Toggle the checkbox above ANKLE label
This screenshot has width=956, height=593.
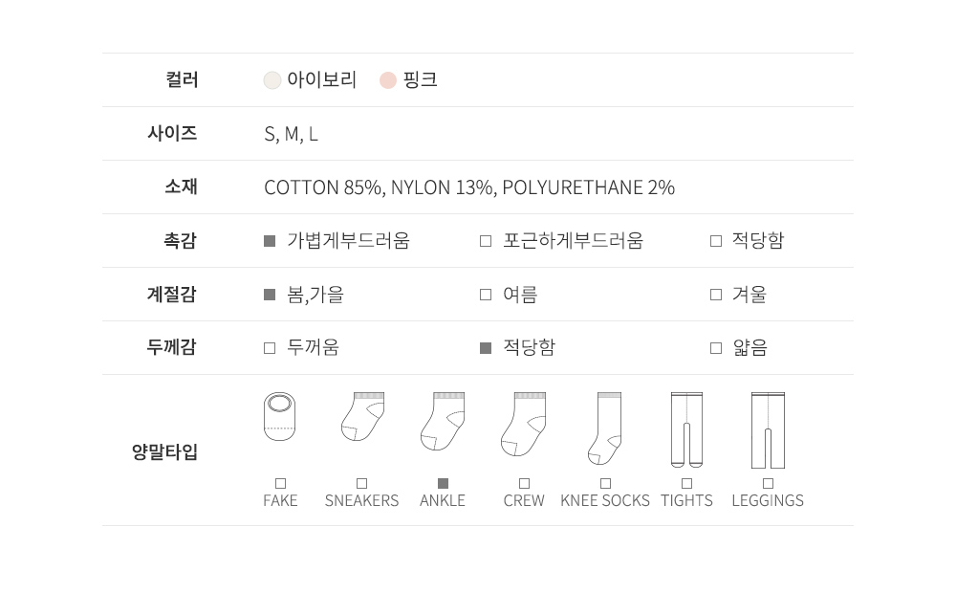click(443, 483)
